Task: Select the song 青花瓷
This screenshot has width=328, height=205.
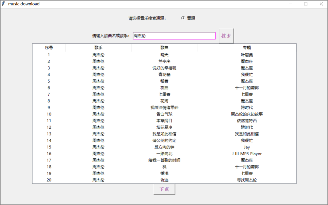Action: pyautogui.click(x=164, y=74)
